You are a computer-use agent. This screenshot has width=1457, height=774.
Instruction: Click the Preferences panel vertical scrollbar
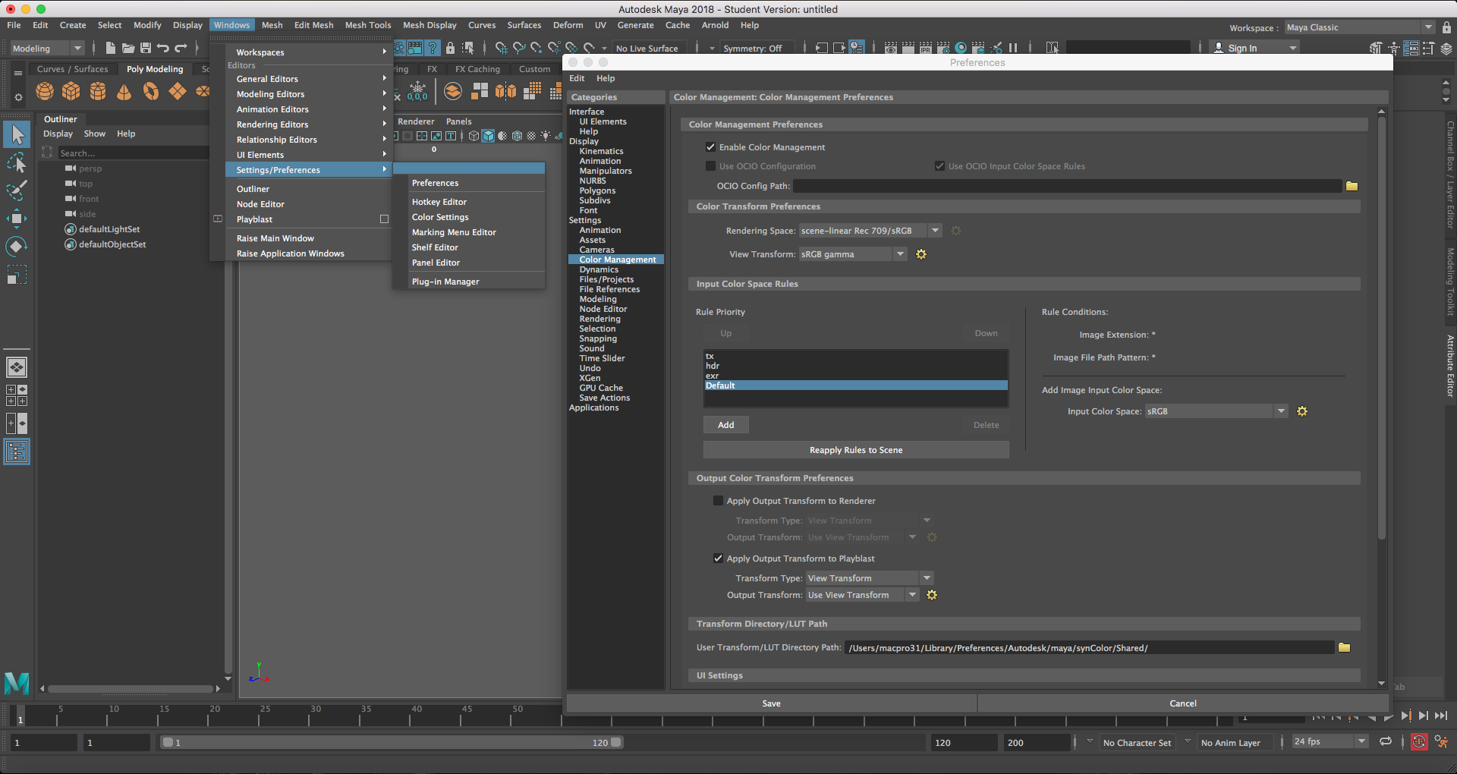click(x=1381, y=326)
